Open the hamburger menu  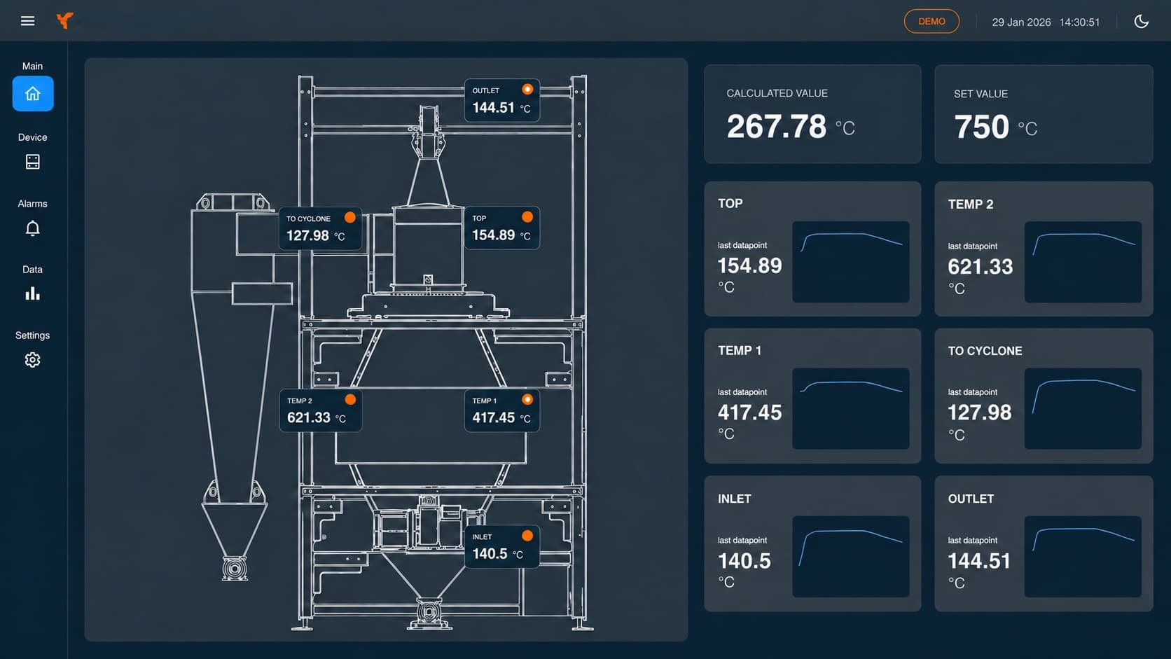[x=27, y=21]
